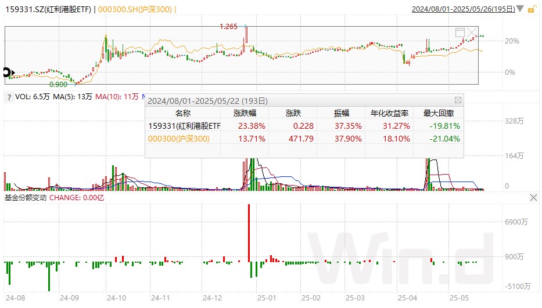Click the black circle marker with arrow at chart left
The width and height of the screenshot is (542, 308).
tap(8, 73)
